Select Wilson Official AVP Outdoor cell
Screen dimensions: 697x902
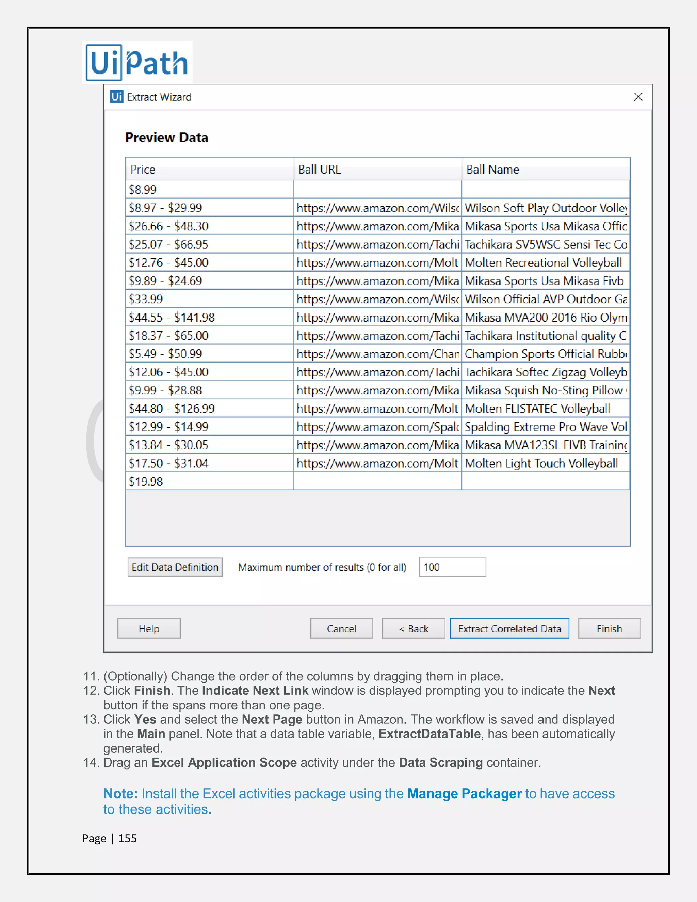click(x=546, y=299)
